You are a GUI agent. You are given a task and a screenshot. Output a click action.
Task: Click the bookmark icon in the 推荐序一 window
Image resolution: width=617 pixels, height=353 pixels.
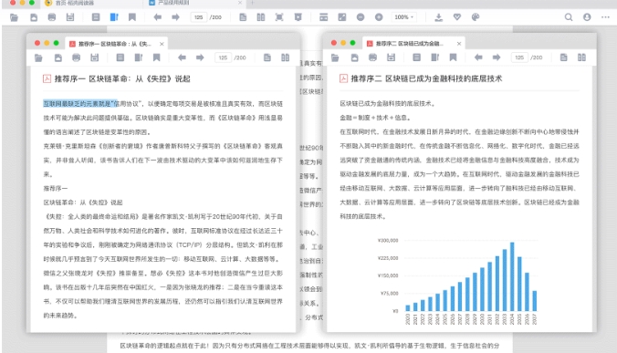pyautogui.click(x=157, y=57)
